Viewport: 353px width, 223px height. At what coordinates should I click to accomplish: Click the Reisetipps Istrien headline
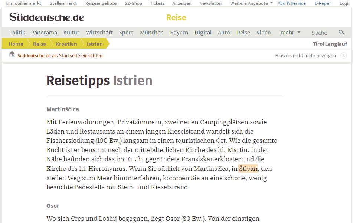click(99, 81)
